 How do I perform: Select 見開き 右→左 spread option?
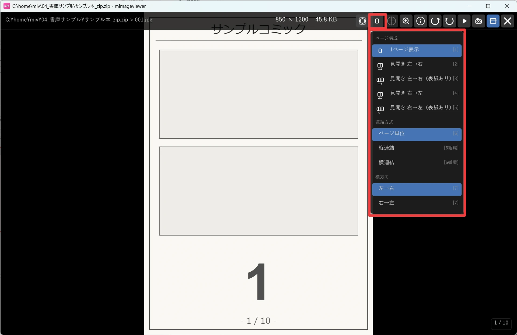coord(417,94)
